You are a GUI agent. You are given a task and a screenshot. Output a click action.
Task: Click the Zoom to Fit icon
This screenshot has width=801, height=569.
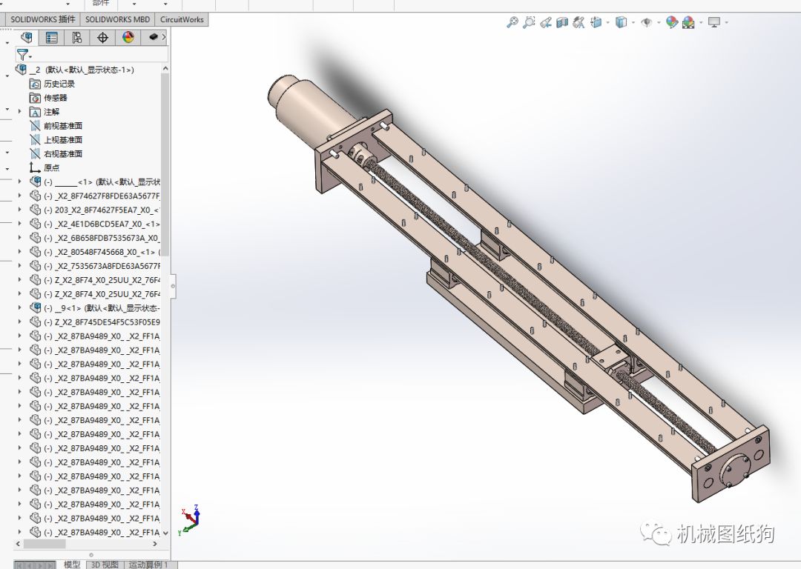click(512, 22)
